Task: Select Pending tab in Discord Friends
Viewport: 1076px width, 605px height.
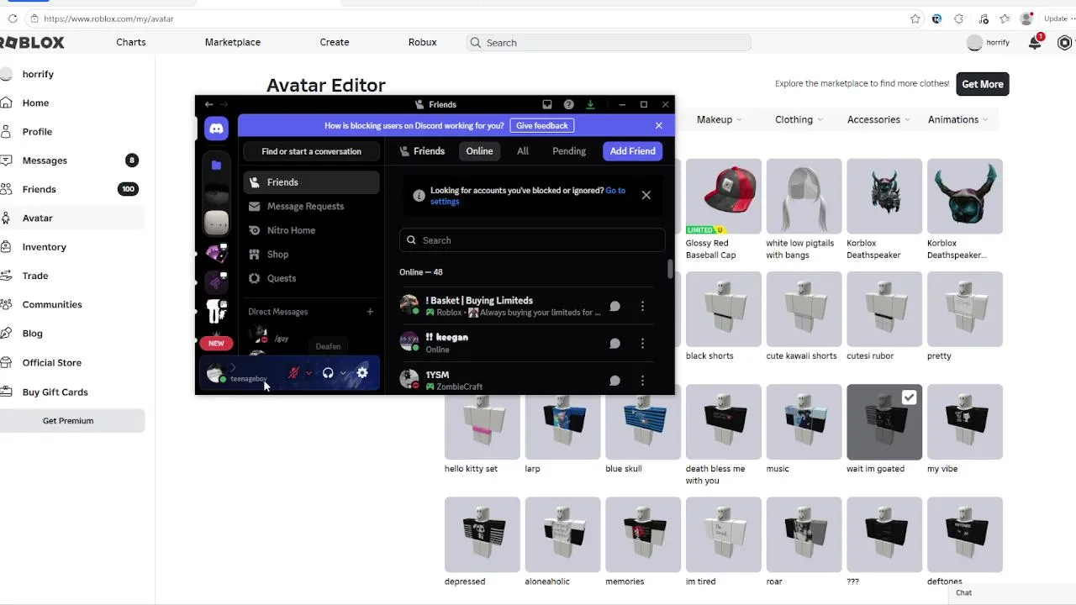Action: click(x=569, y=151)
